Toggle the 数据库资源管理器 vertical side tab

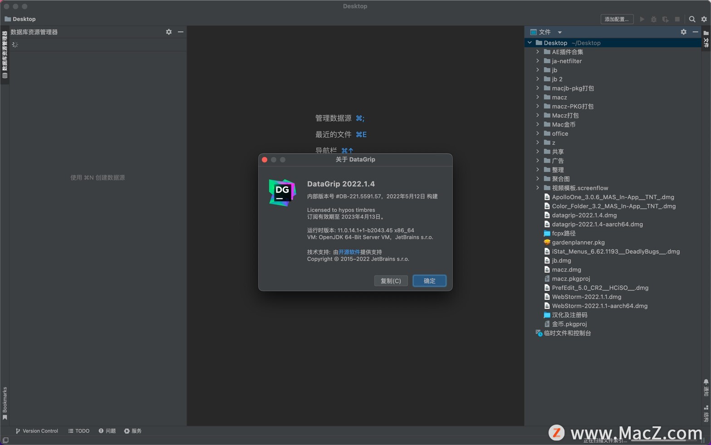5,55
